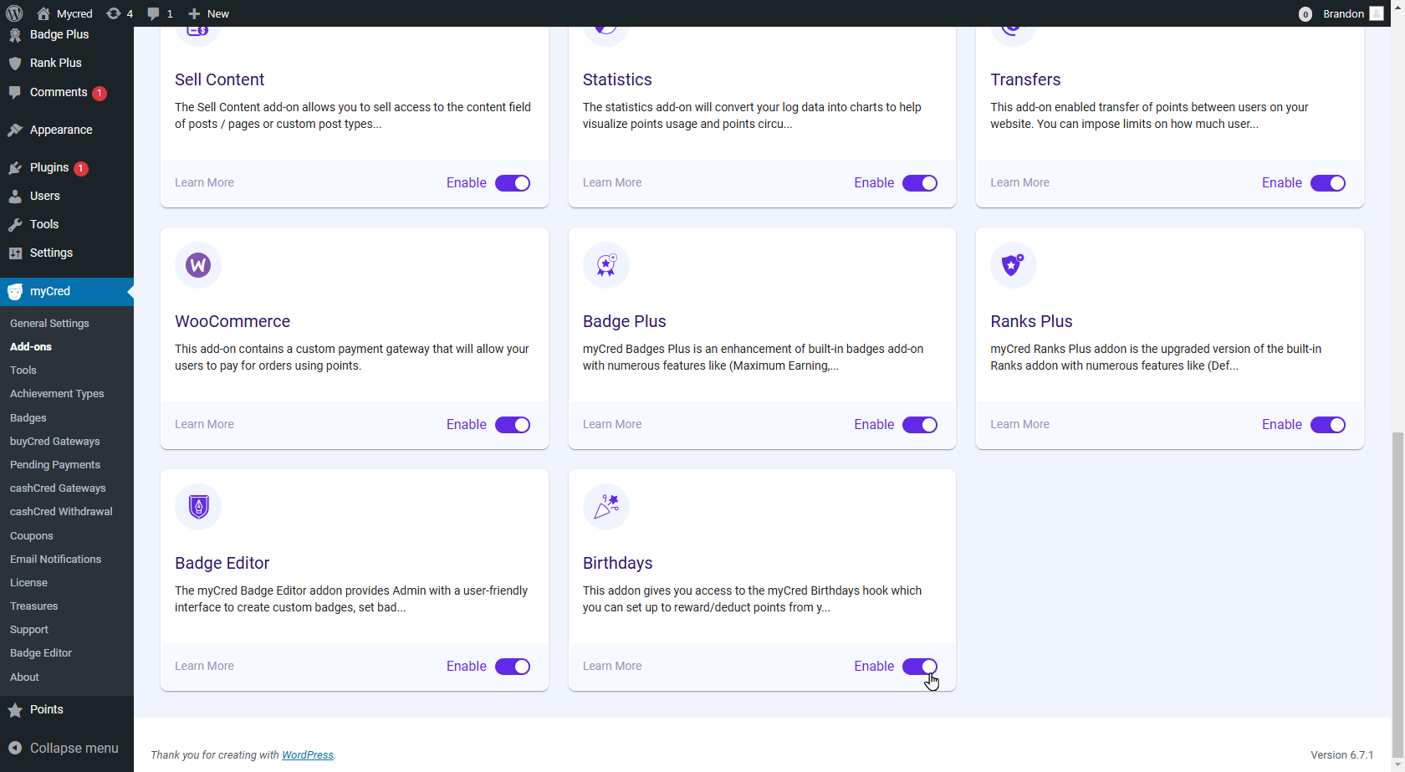1405x772 pixels.
Task: Click the WooCommerce add-on icon
Action: (x=198, y=265)
